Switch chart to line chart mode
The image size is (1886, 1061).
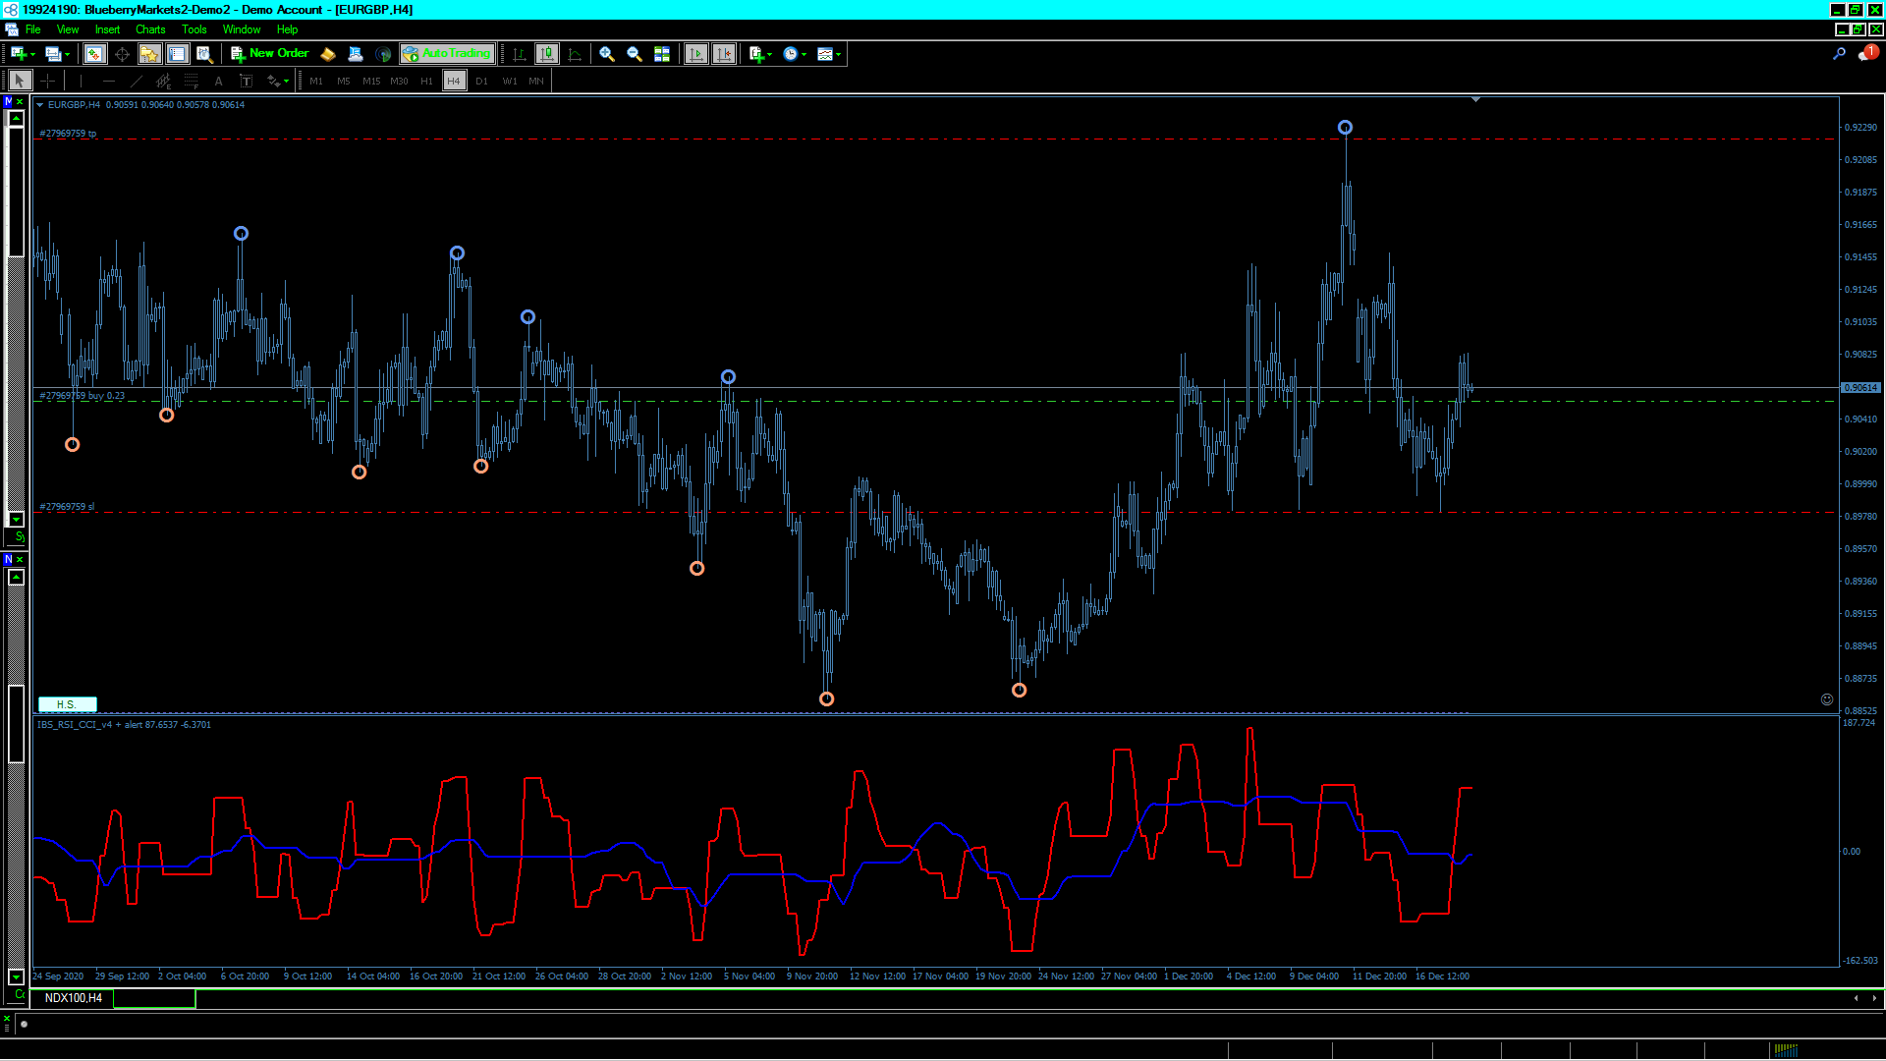[575, 55]
